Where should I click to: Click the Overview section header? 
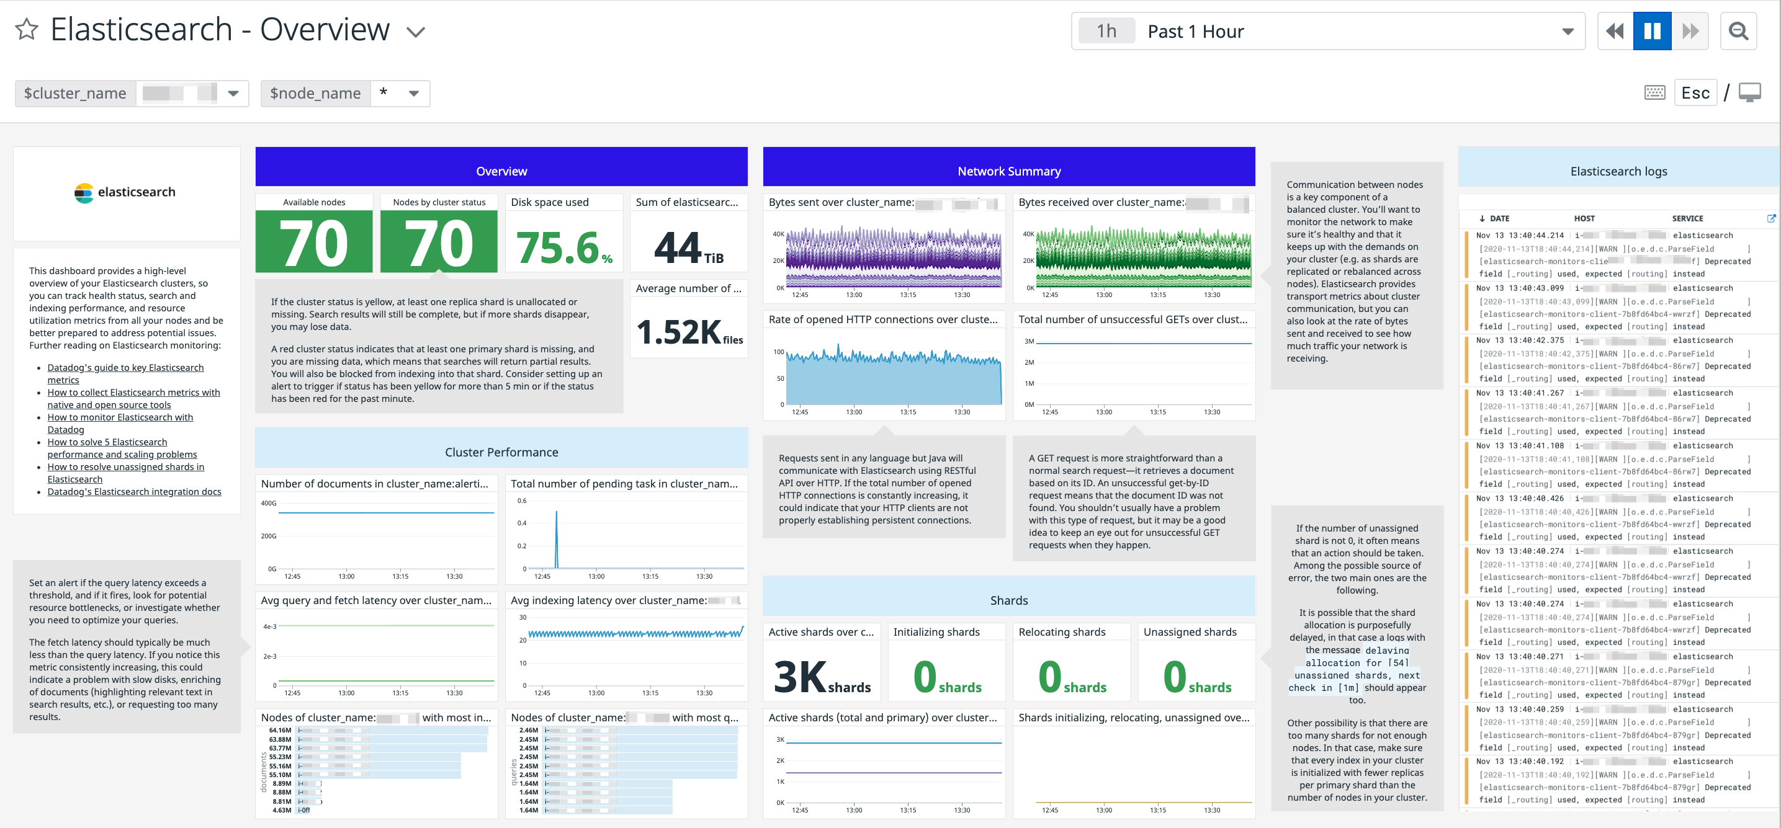[x=501, y=167]
